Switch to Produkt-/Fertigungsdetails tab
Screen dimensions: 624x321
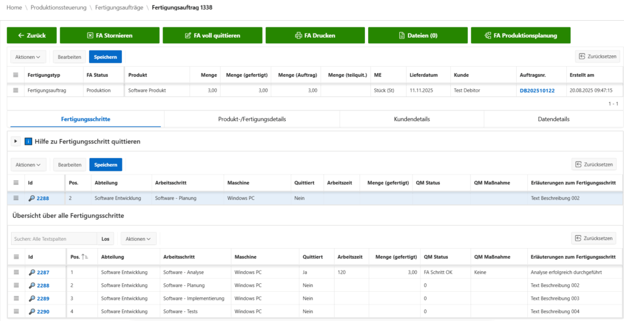252,119
